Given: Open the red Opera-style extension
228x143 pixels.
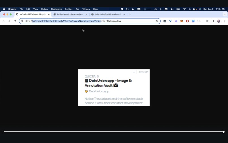Looking at the screenshot, I should (x=188, y=21).
